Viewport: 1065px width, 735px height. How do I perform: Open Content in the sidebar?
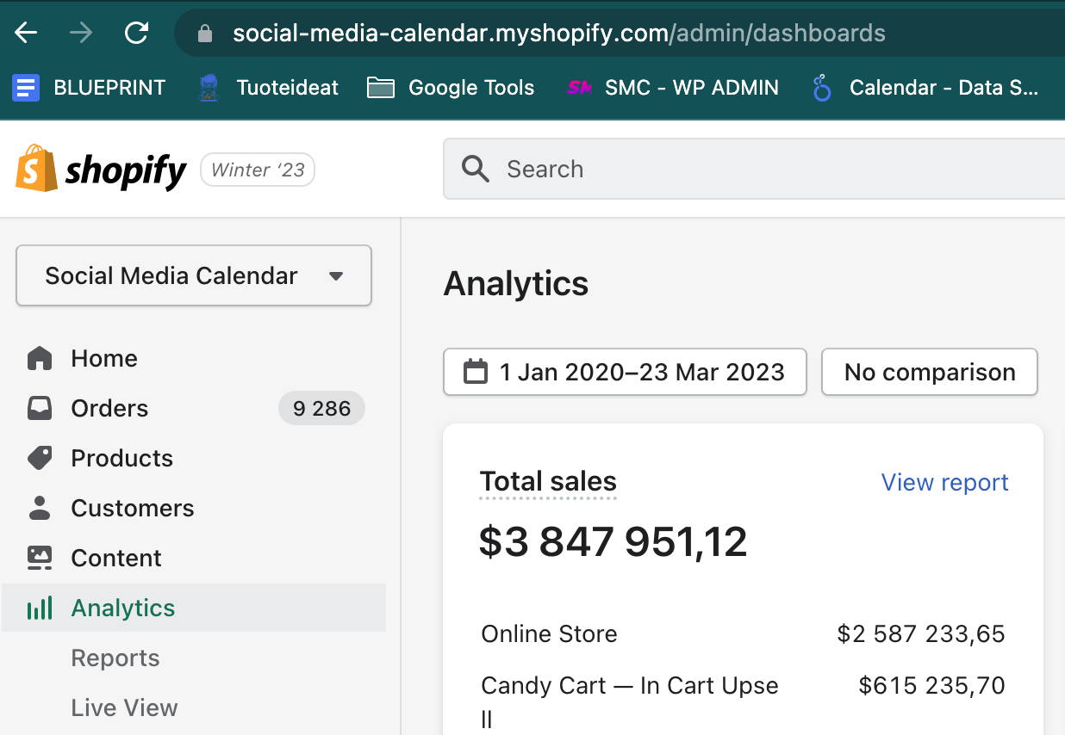(x=116, y=558)
